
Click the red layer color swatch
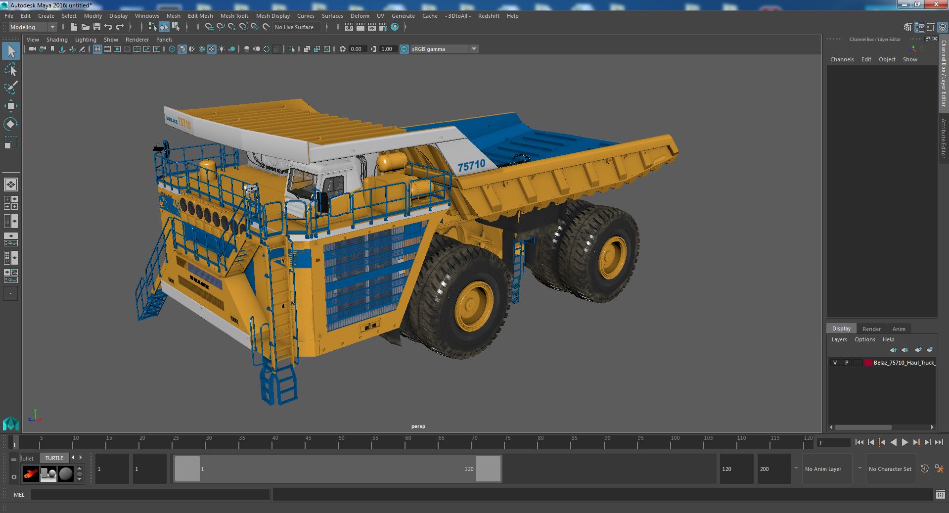click(x=868, y=363)
